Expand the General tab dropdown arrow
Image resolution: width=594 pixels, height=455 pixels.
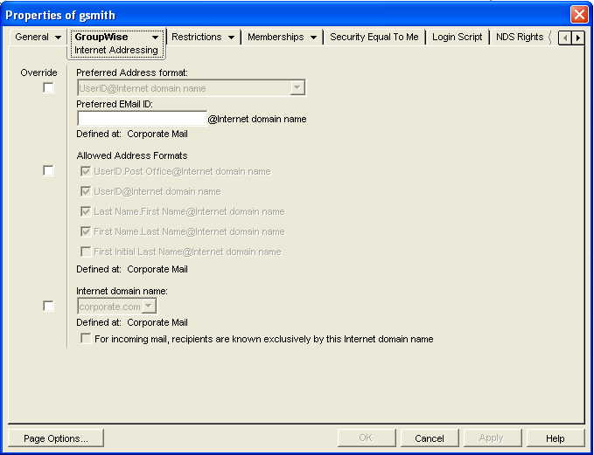tap(58, 37)
